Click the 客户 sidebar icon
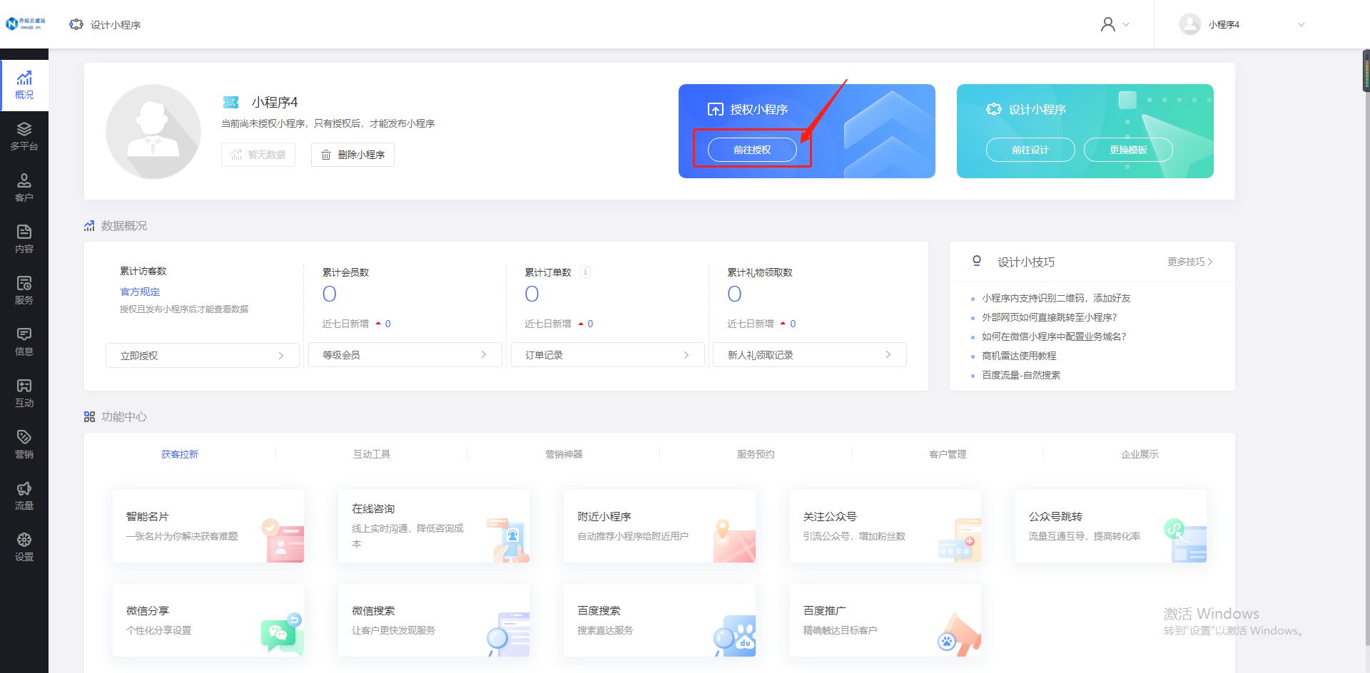Image resolution: width=1370 pixels, height=673 pixels. [24, 187]
